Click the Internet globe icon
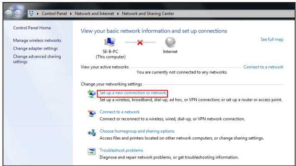The height and width of the screenshot is (166, 296). click(170, 42)
